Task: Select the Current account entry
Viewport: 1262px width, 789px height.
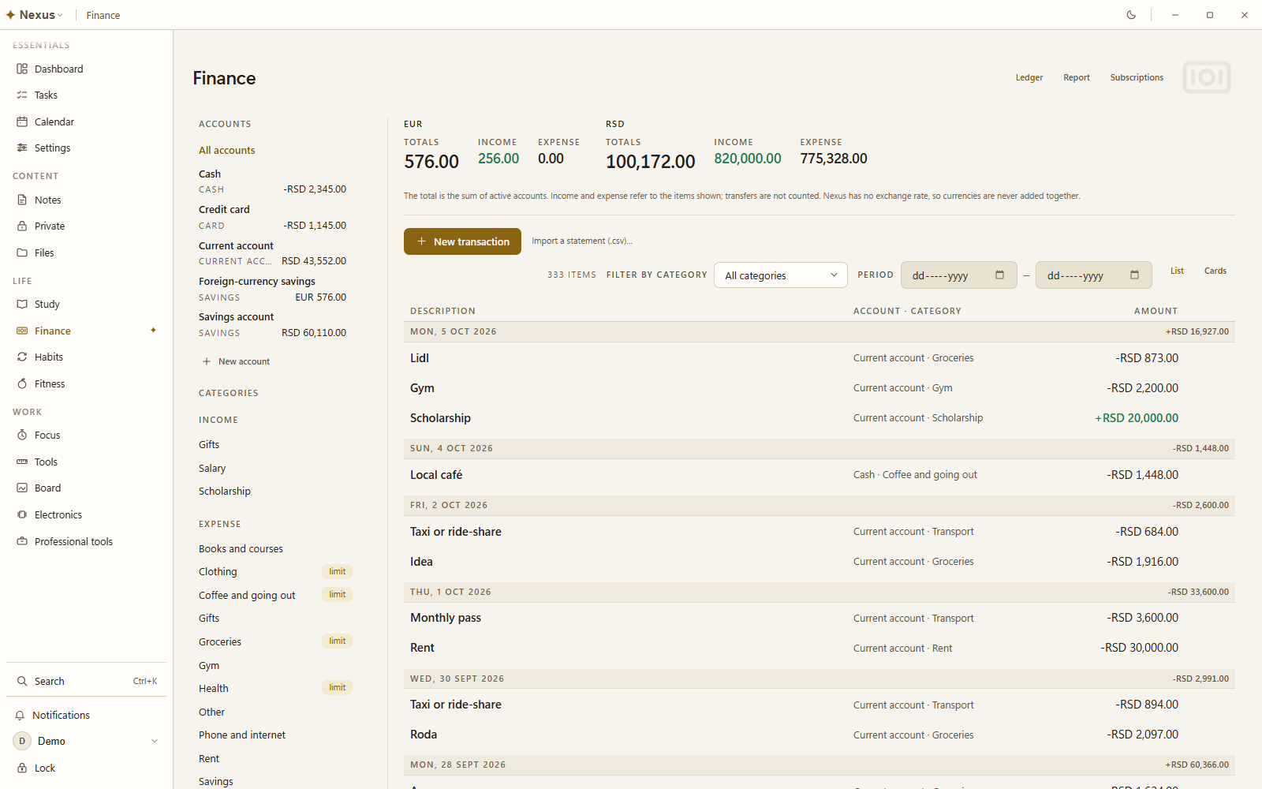Action: (272, 252)
